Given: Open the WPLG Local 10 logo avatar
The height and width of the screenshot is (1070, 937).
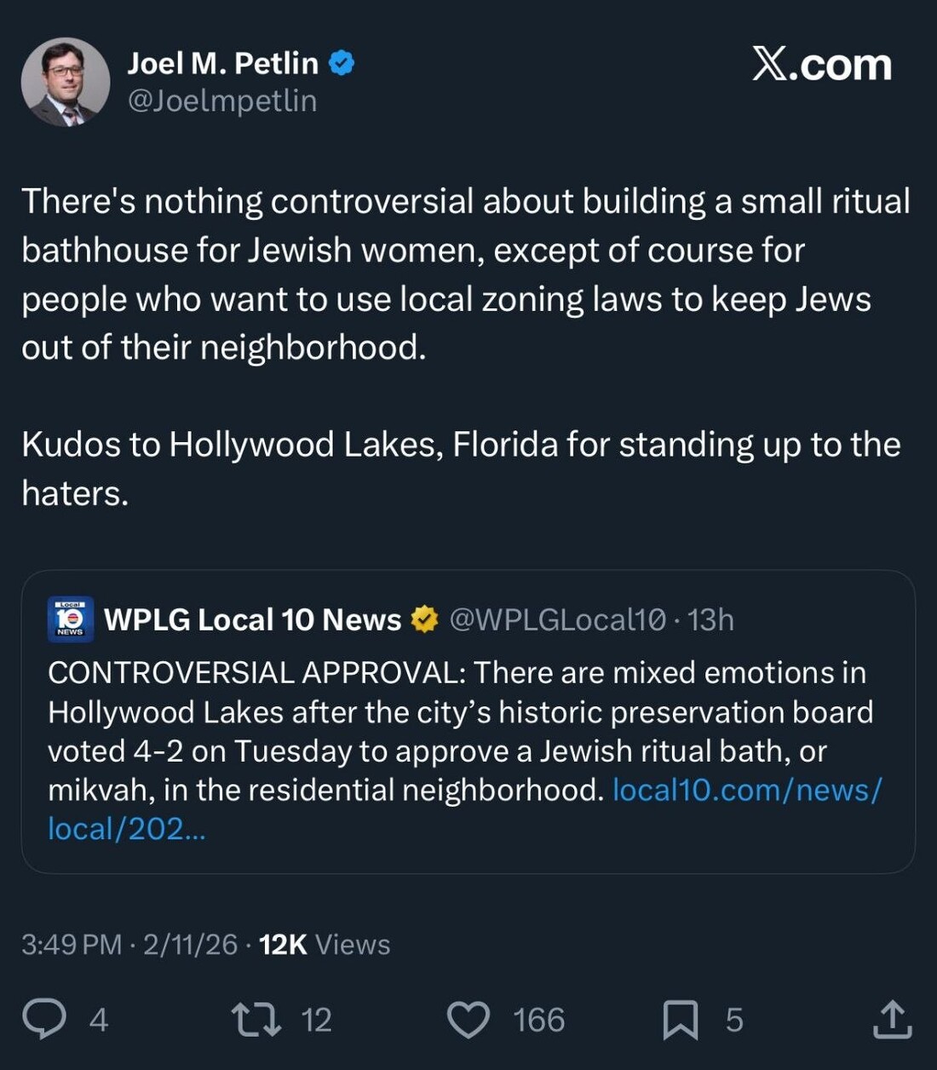Looking at the screenshot, I should pyautogui.click(x=70, y=619).
